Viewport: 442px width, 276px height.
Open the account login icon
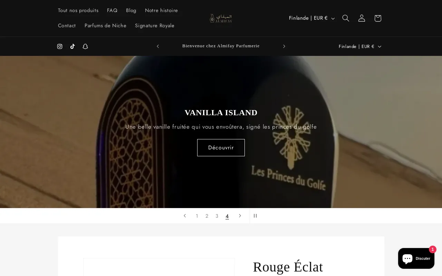[x=362, y=18]
